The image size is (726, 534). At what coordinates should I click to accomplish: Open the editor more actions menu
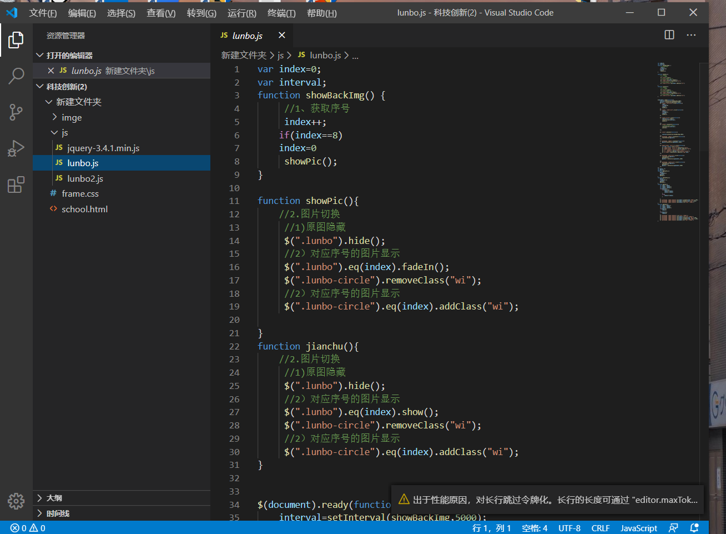tap(691, 35)
